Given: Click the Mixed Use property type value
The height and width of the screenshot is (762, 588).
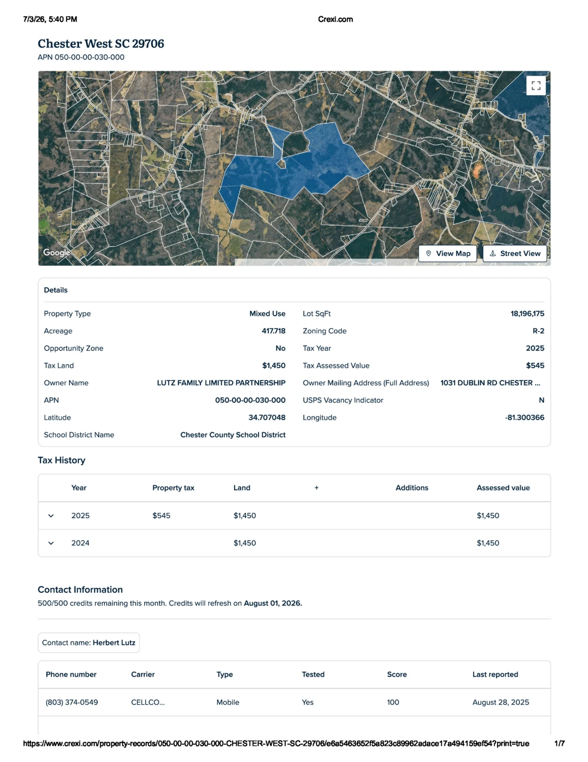Looking at the screenshot, I should pos(267,313).
